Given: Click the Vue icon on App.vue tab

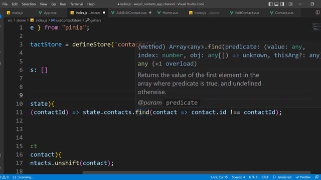Looking at the screenshot, I should (40, 13).
